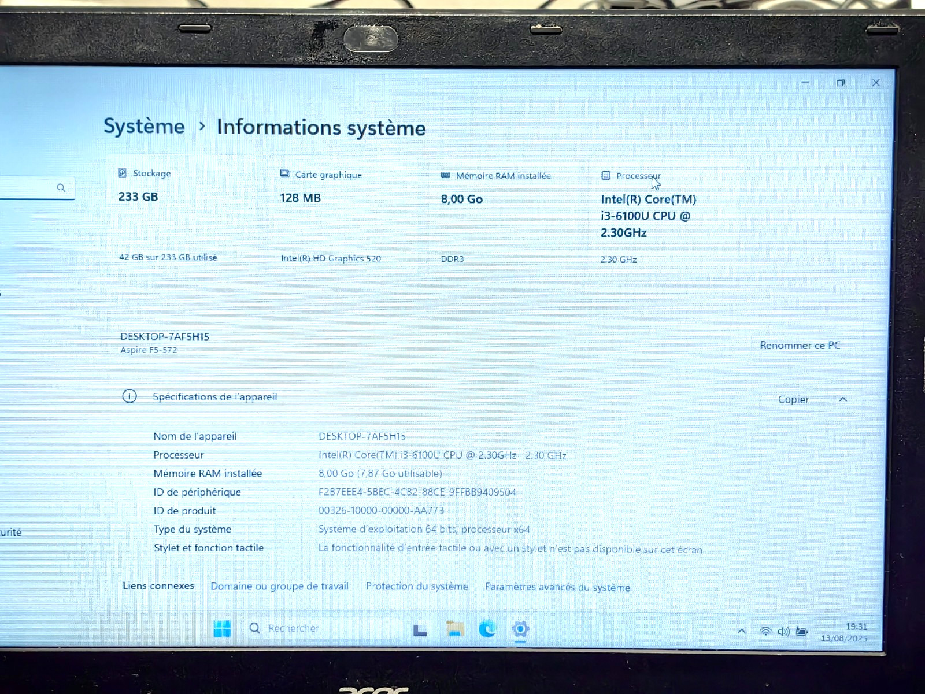Click the settings search magnifier icon
The image size is (925, 694).
pos(61,188)
